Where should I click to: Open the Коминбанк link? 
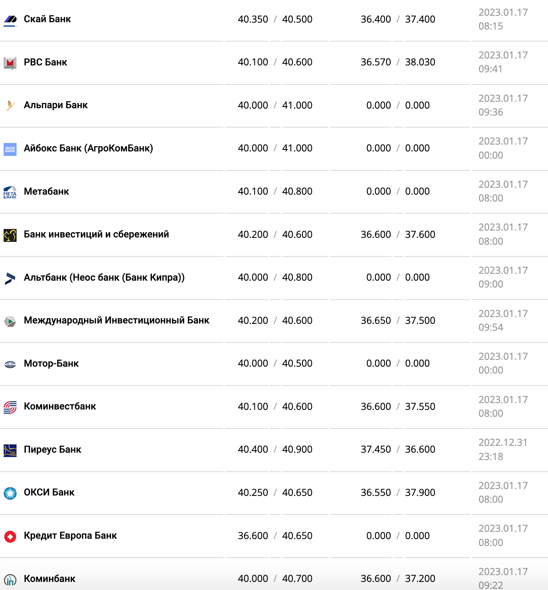(x=49, y=579)
